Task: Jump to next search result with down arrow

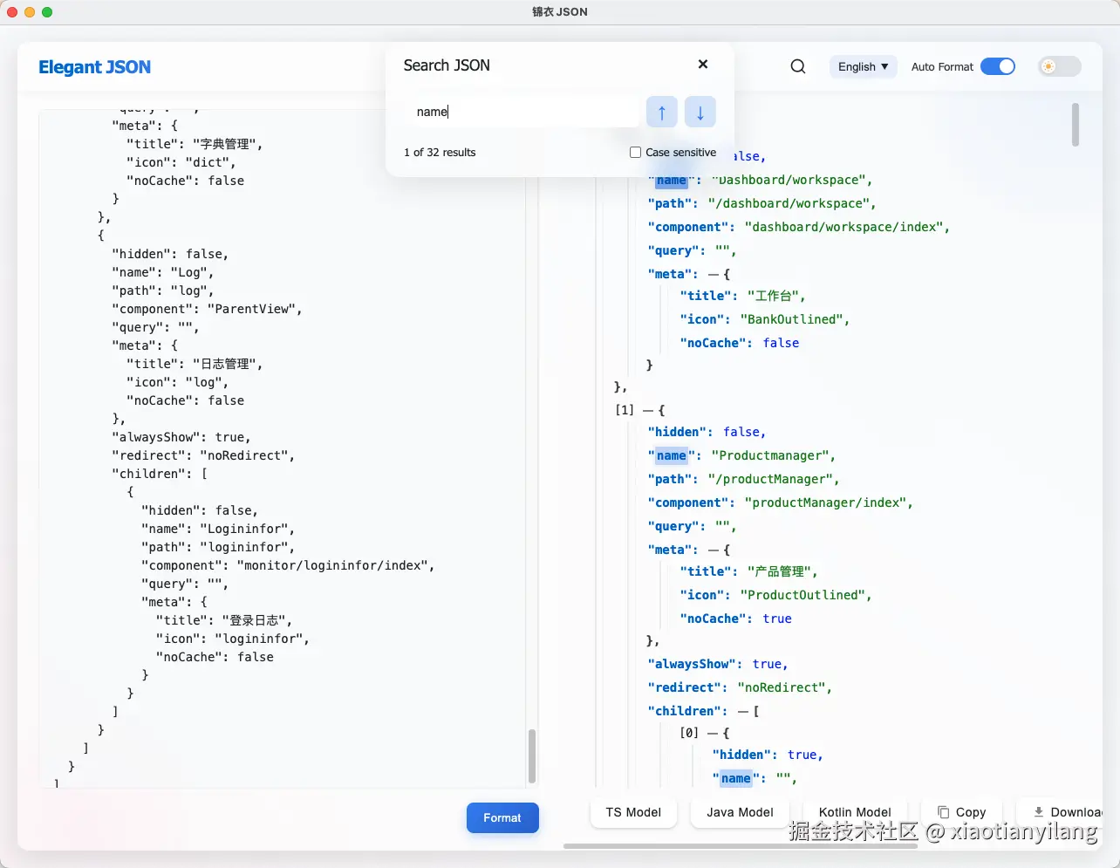Action: tap(700, 112)
